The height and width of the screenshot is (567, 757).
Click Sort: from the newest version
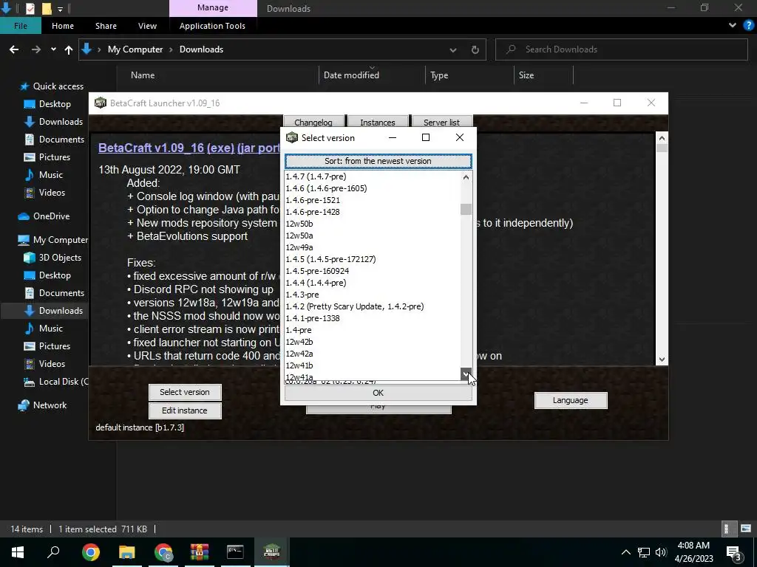(378, 161)
